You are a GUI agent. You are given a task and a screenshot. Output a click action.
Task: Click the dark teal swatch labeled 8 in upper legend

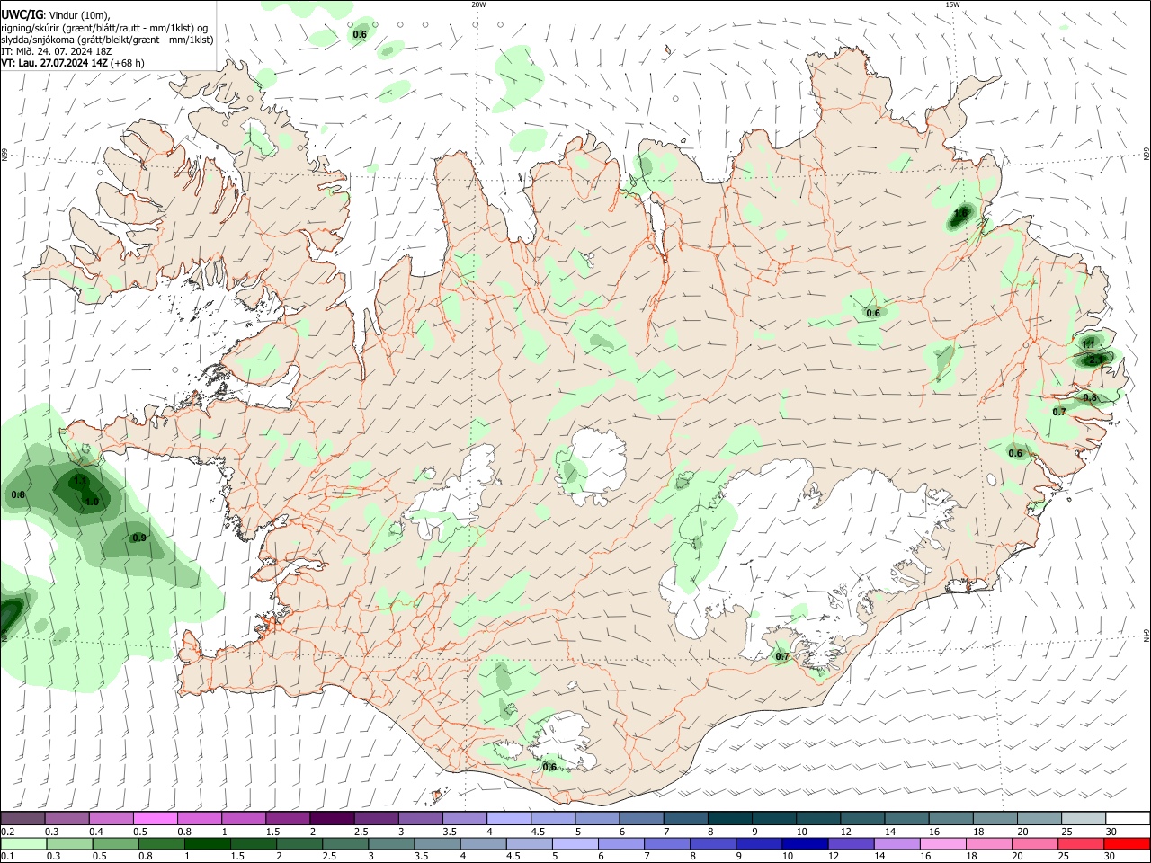click(x=730, y=818)
